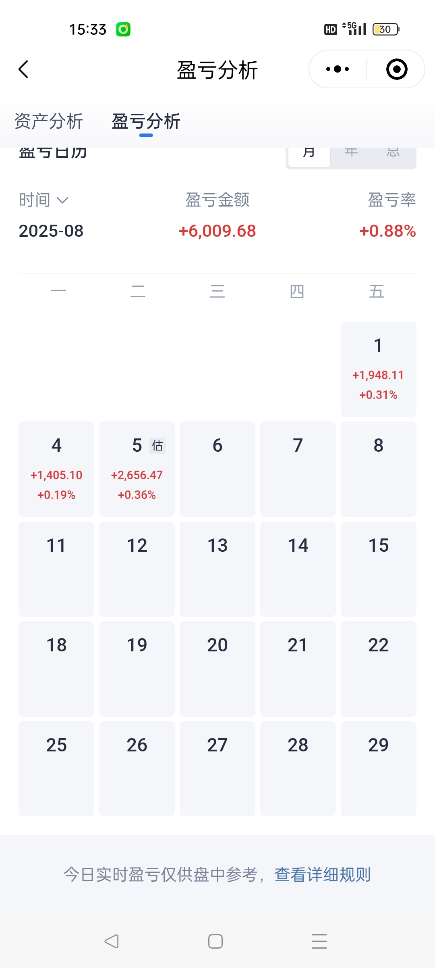This screenshot has width=435, height=968.
Task: Select day 4 with +1,405.10 profit
Action: [56, 469]
